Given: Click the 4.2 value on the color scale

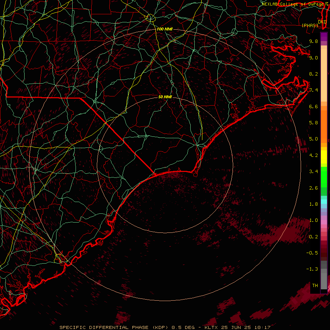Looking at the screenshot, I should 313,155.
